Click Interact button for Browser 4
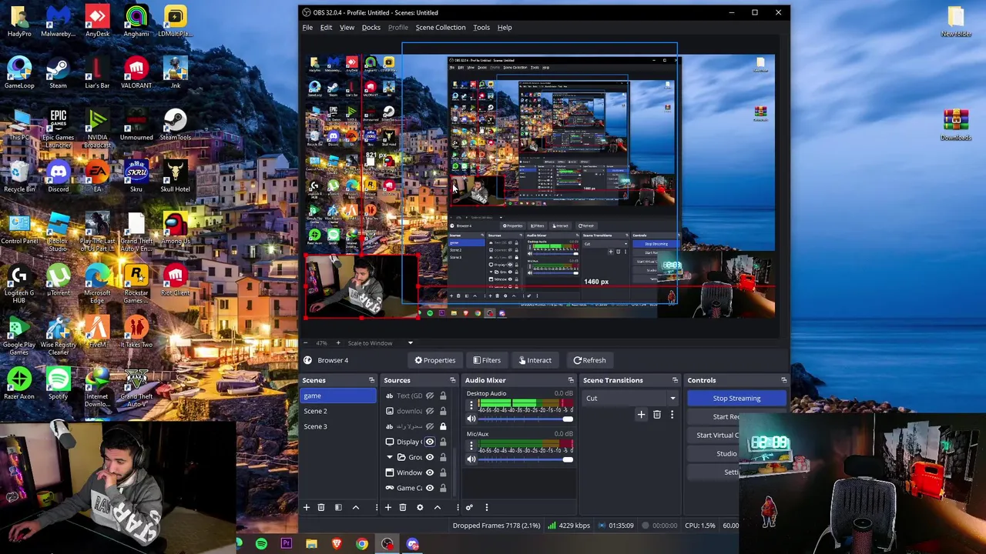This screenshot has height=554, width=986. [x=535, y=360]
